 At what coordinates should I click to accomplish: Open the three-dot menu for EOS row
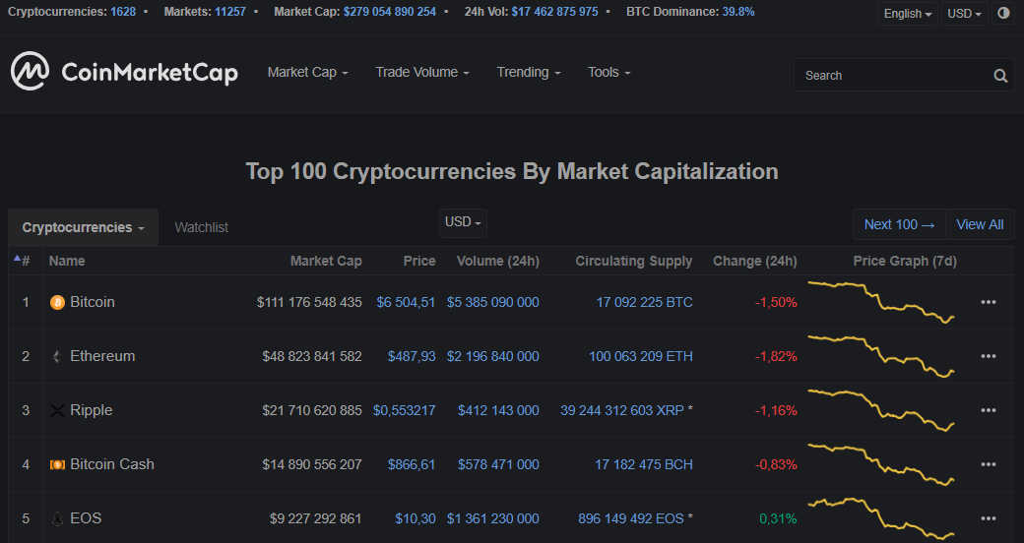[989, 518]
